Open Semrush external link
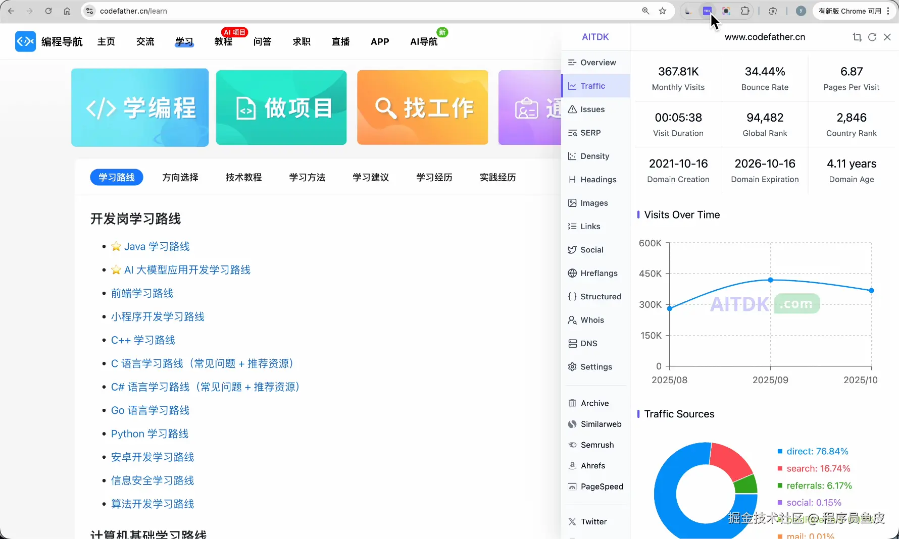 click(595, 445)
